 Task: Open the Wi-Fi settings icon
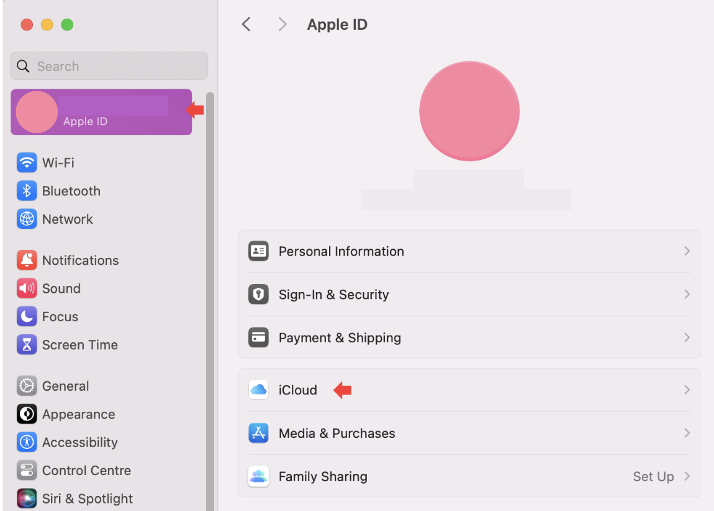[x=27, y=162]
